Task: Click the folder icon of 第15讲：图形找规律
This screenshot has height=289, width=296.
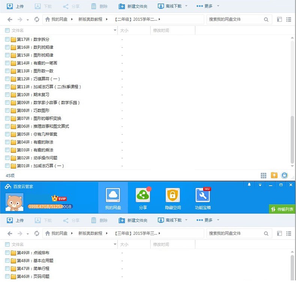Action: point(13,55)
